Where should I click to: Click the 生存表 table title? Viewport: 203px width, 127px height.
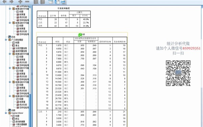[82, 35]
